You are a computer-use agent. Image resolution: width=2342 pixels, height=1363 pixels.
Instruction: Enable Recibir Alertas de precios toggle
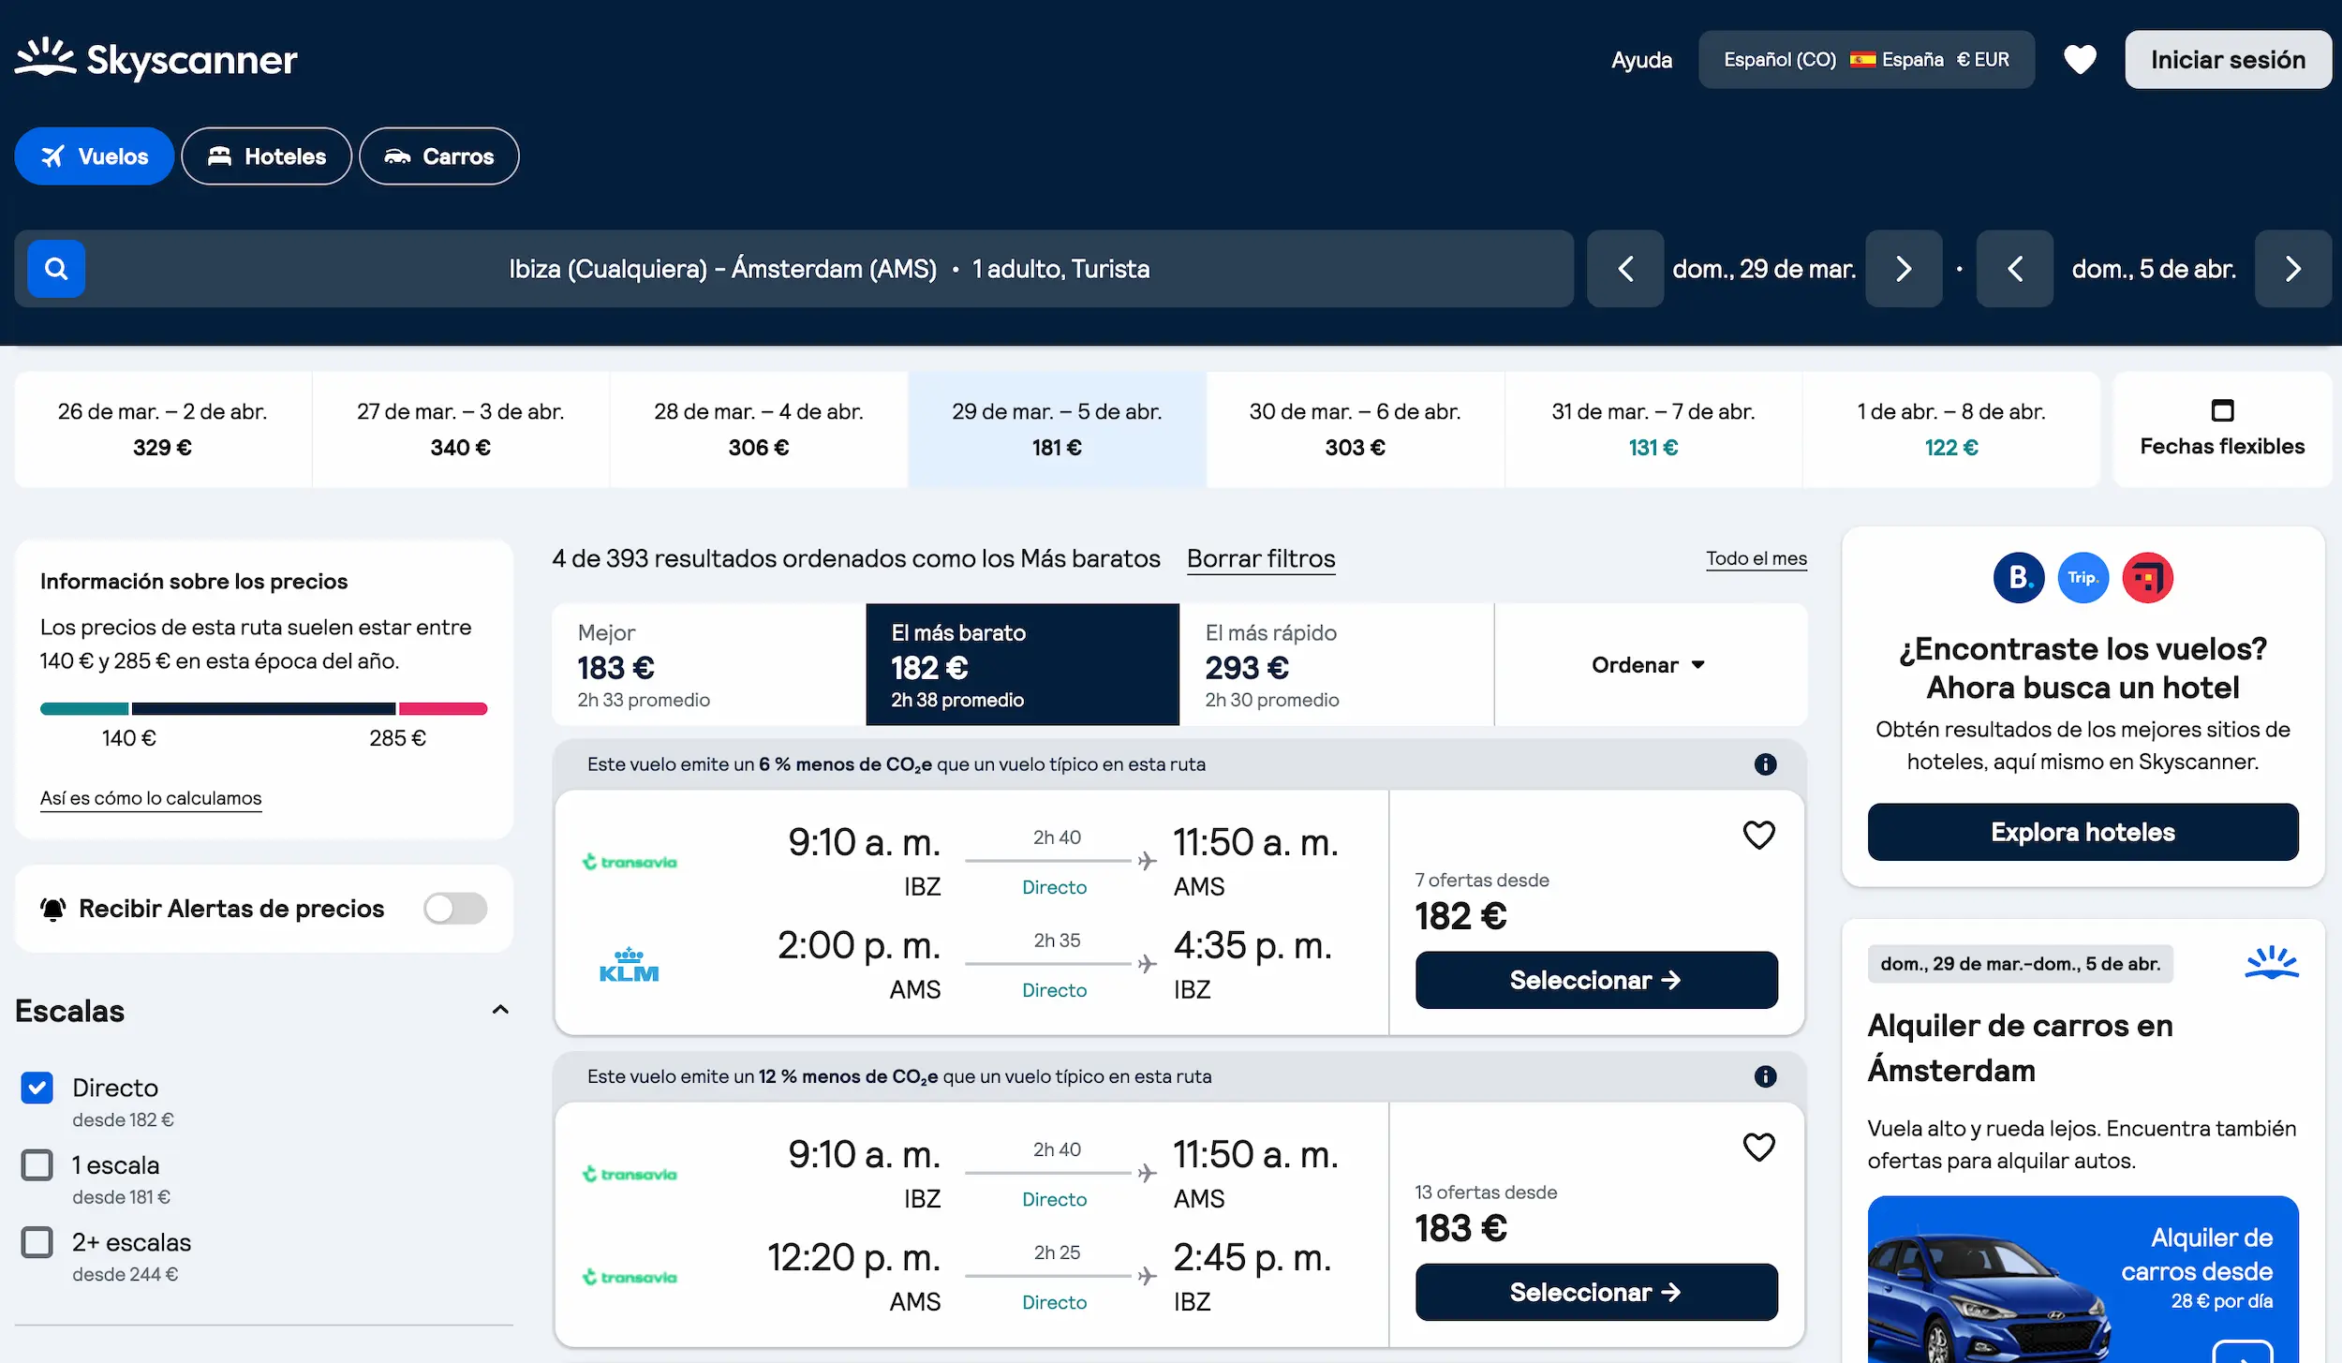(456, 908)
